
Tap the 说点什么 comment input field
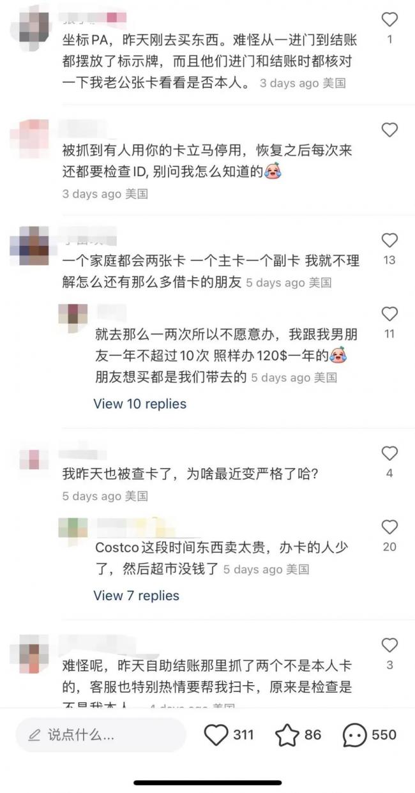pos(101,735)
